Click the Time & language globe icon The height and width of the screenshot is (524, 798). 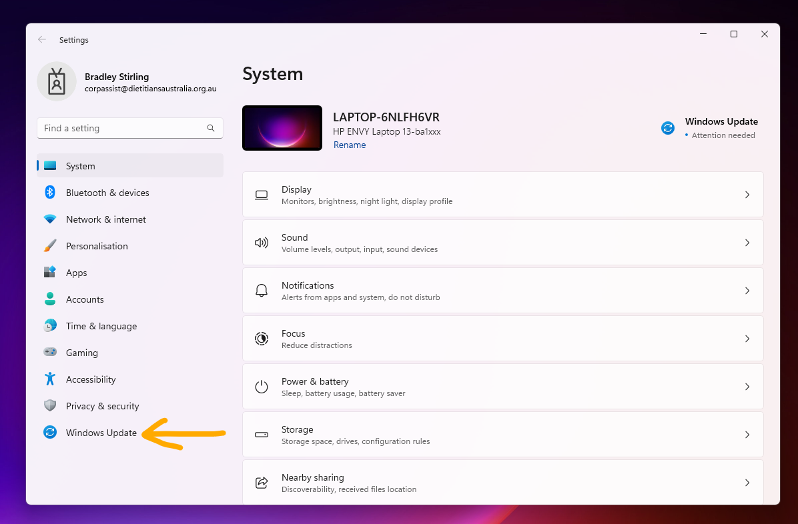tap(50, 326)
